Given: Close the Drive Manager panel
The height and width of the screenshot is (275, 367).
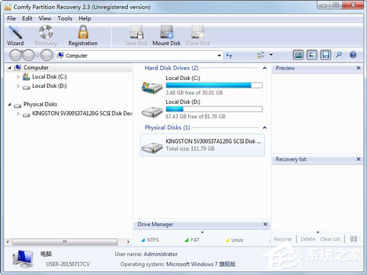Looking at the screenshot, I should coord(265,225).
